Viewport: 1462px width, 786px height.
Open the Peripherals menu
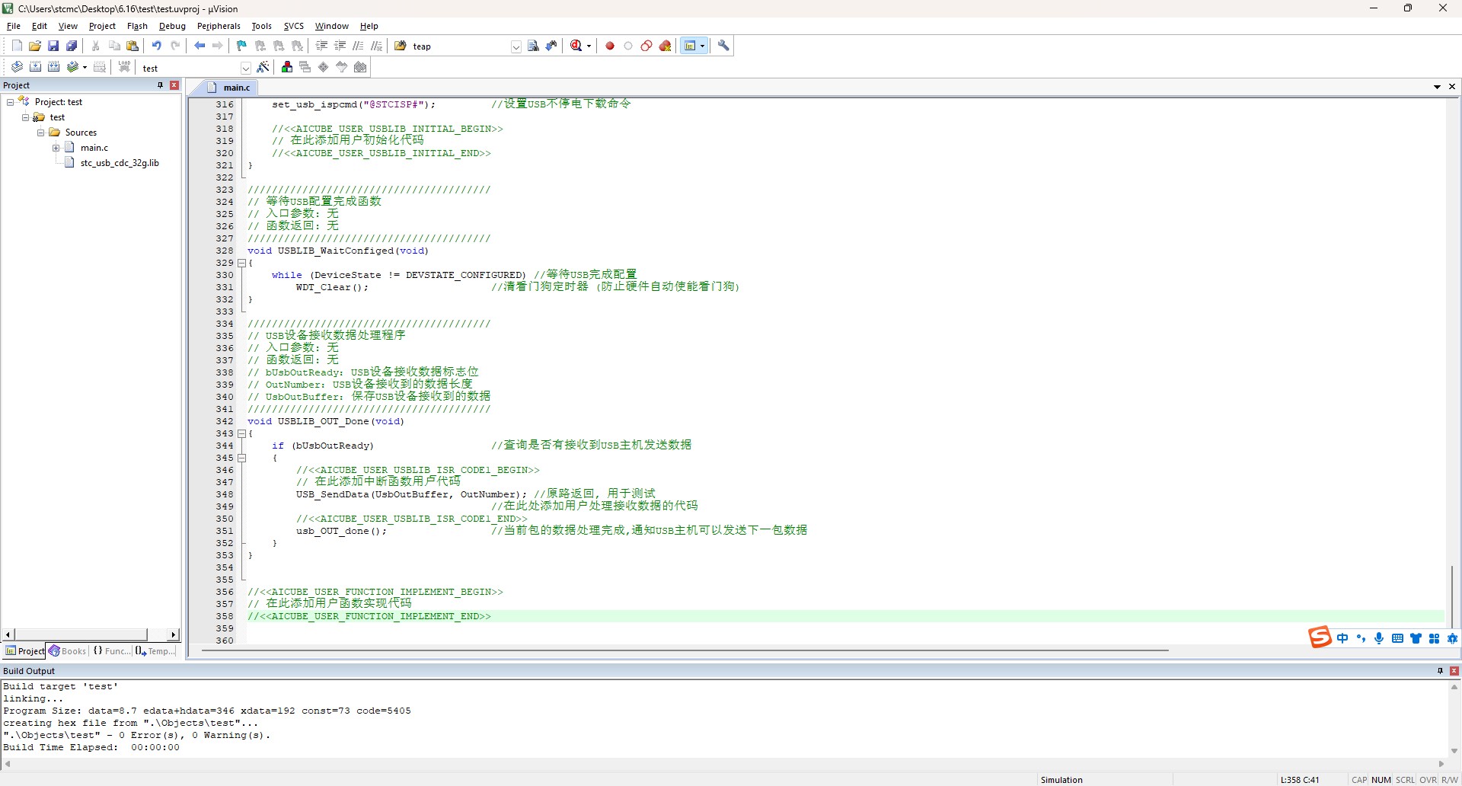pos(219,26)
